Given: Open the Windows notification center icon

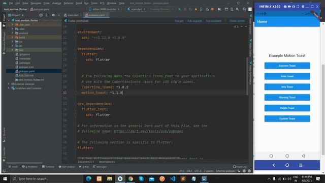Looking at the screenshot, I should tap(318, 178).
